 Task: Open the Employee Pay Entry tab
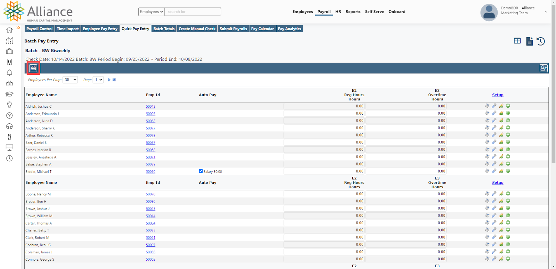coord(100,29)
